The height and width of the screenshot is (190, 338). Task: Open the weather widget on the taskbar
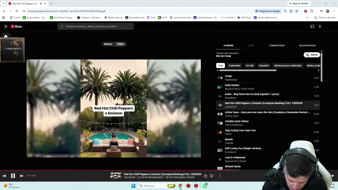(11, 186)
